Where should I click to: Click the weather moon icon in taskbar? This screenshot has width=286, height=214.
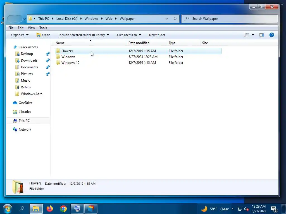(x=204, y=209)
